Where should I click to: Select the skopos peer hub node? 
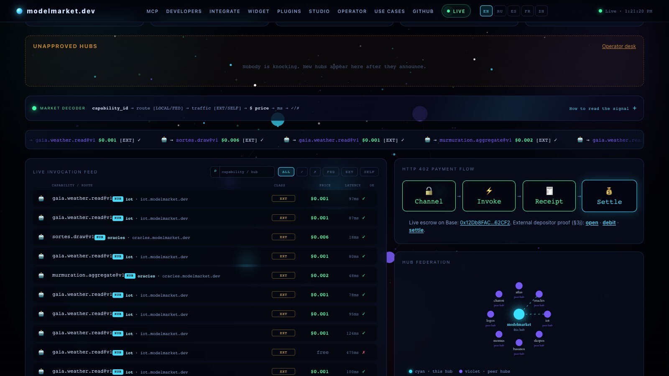539,334
